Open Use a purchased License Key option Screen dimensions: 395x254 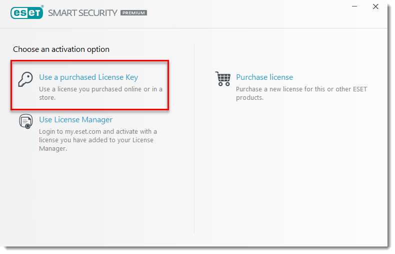coord(88,77)
